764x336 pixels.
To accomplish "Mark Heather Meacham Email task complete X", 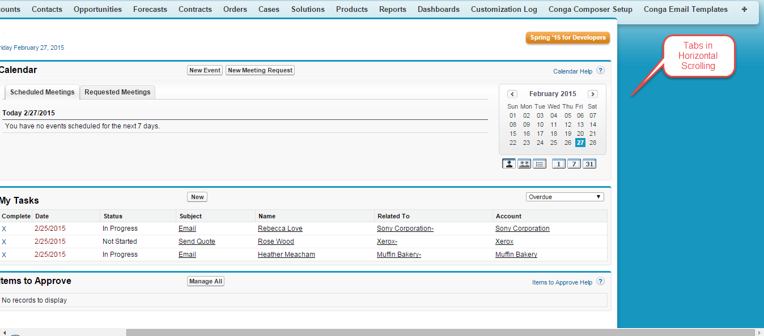I will point(4,255).
